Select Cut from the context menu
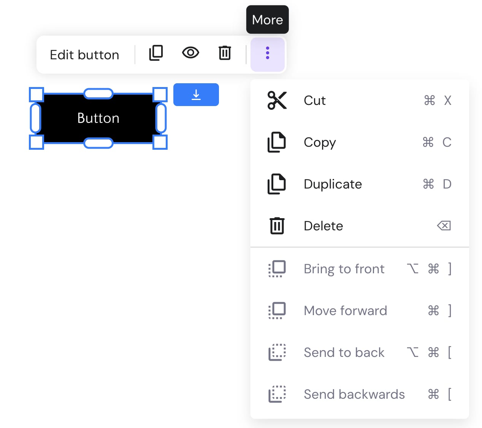This screenshot has height=428, width=482. [x=314, y=100]
